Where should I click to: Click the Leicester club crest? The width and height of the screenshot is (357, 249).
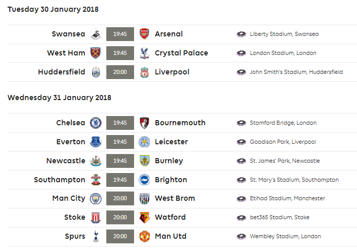(x=144, y=142)
